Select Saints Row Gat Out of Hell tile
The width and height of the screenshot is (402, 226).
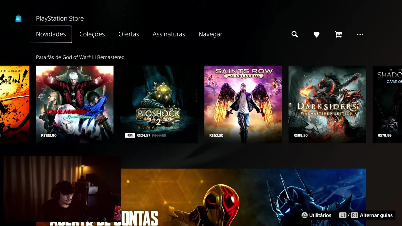[243, 104]
